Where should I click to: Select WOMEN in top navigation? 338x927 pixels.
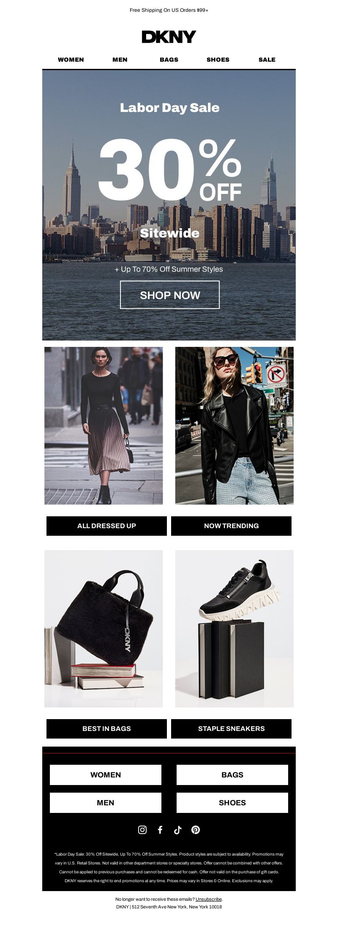(71, 60)
